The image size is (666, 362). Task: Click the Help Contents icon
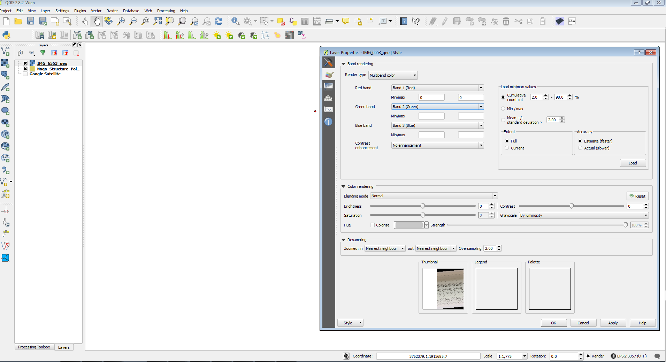point(404,21)
